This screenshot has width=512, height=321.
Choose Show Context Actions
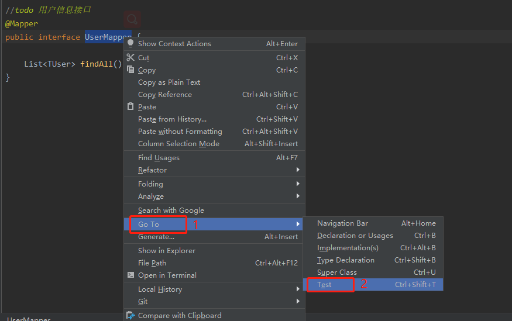pyautogui.click(x=215, y=44)
